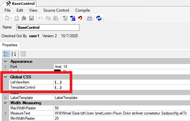Viewport: 190px width, 121px height.
Task: Click the TemplateControl (...) value
Action: pos(58,87)
